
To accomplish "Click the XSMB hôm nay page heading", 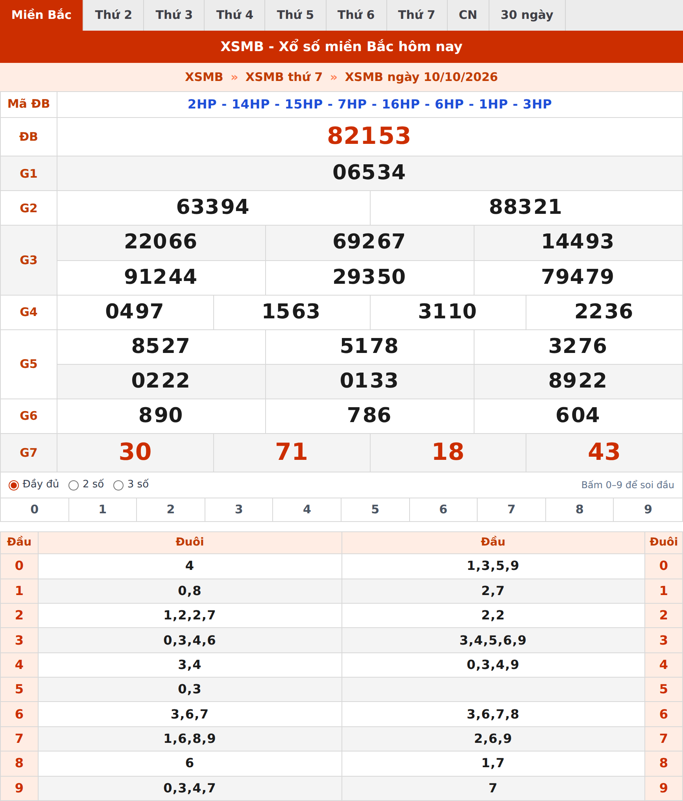I will 341,47.
